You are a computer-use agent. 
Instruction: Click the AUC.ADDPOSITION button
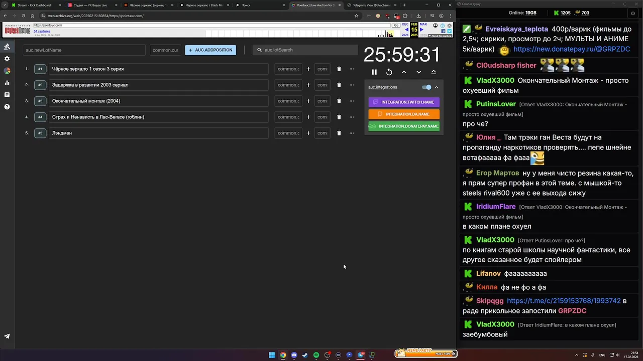[x=210, y=50]
